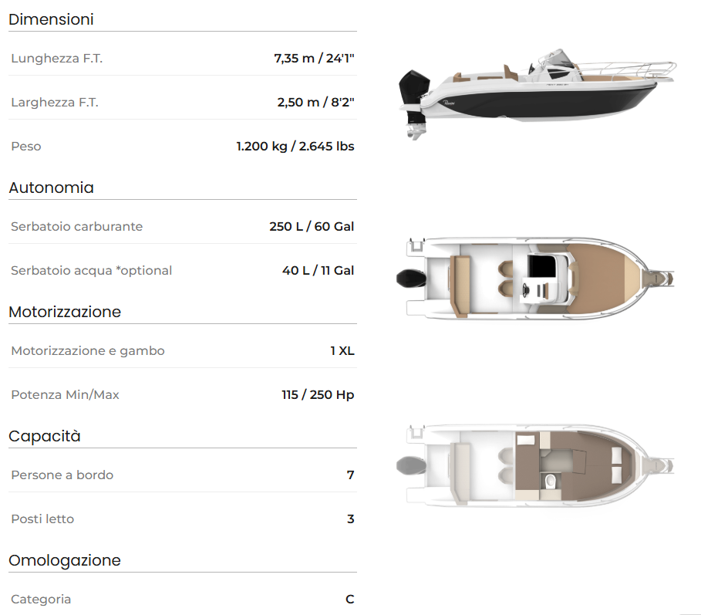This screenshot has width=701, height=615.
Task: Select the Motorizzazione section heading
Action: (65, 312)
